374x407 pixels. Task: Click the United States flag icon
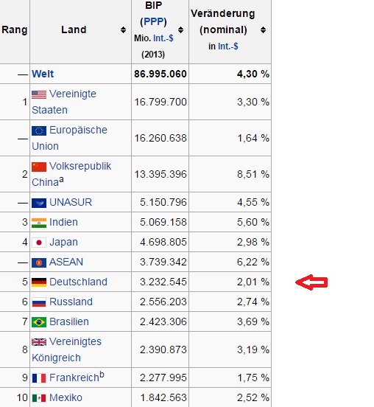pyautogui.click(x=39, y=94)
